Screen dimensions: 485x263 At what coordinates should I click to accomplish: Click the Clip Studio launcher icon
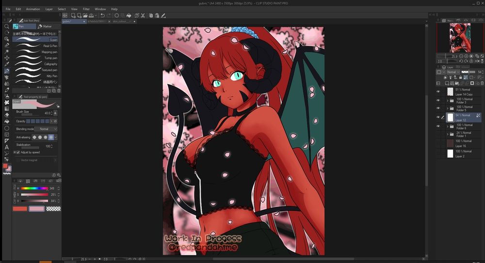65,15
